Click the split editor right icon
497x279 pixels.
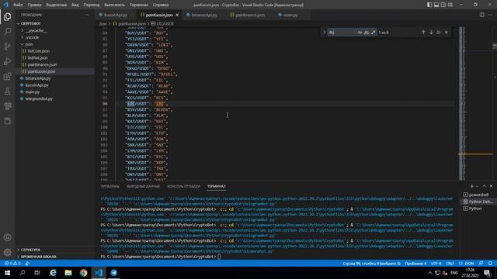pos(481,15)
